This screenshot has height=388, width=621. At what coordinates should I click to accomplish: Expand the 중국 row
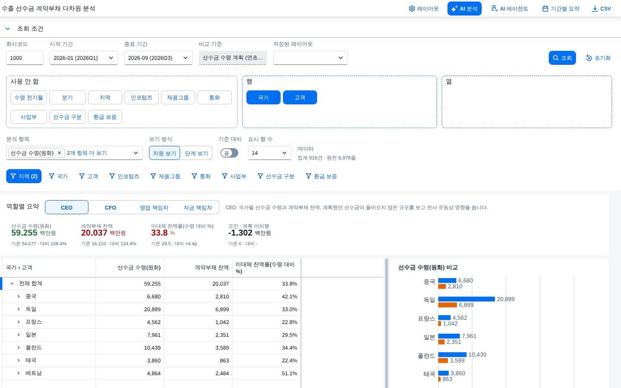(x=19, y=297)
